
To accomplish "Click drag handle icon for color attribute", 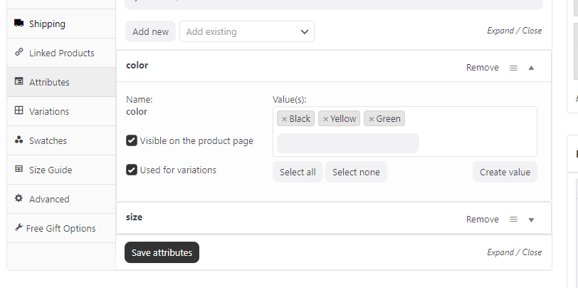I will click(x=513, y=68).
